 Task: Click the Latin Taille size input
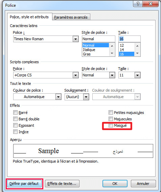(x=130, y=39)
